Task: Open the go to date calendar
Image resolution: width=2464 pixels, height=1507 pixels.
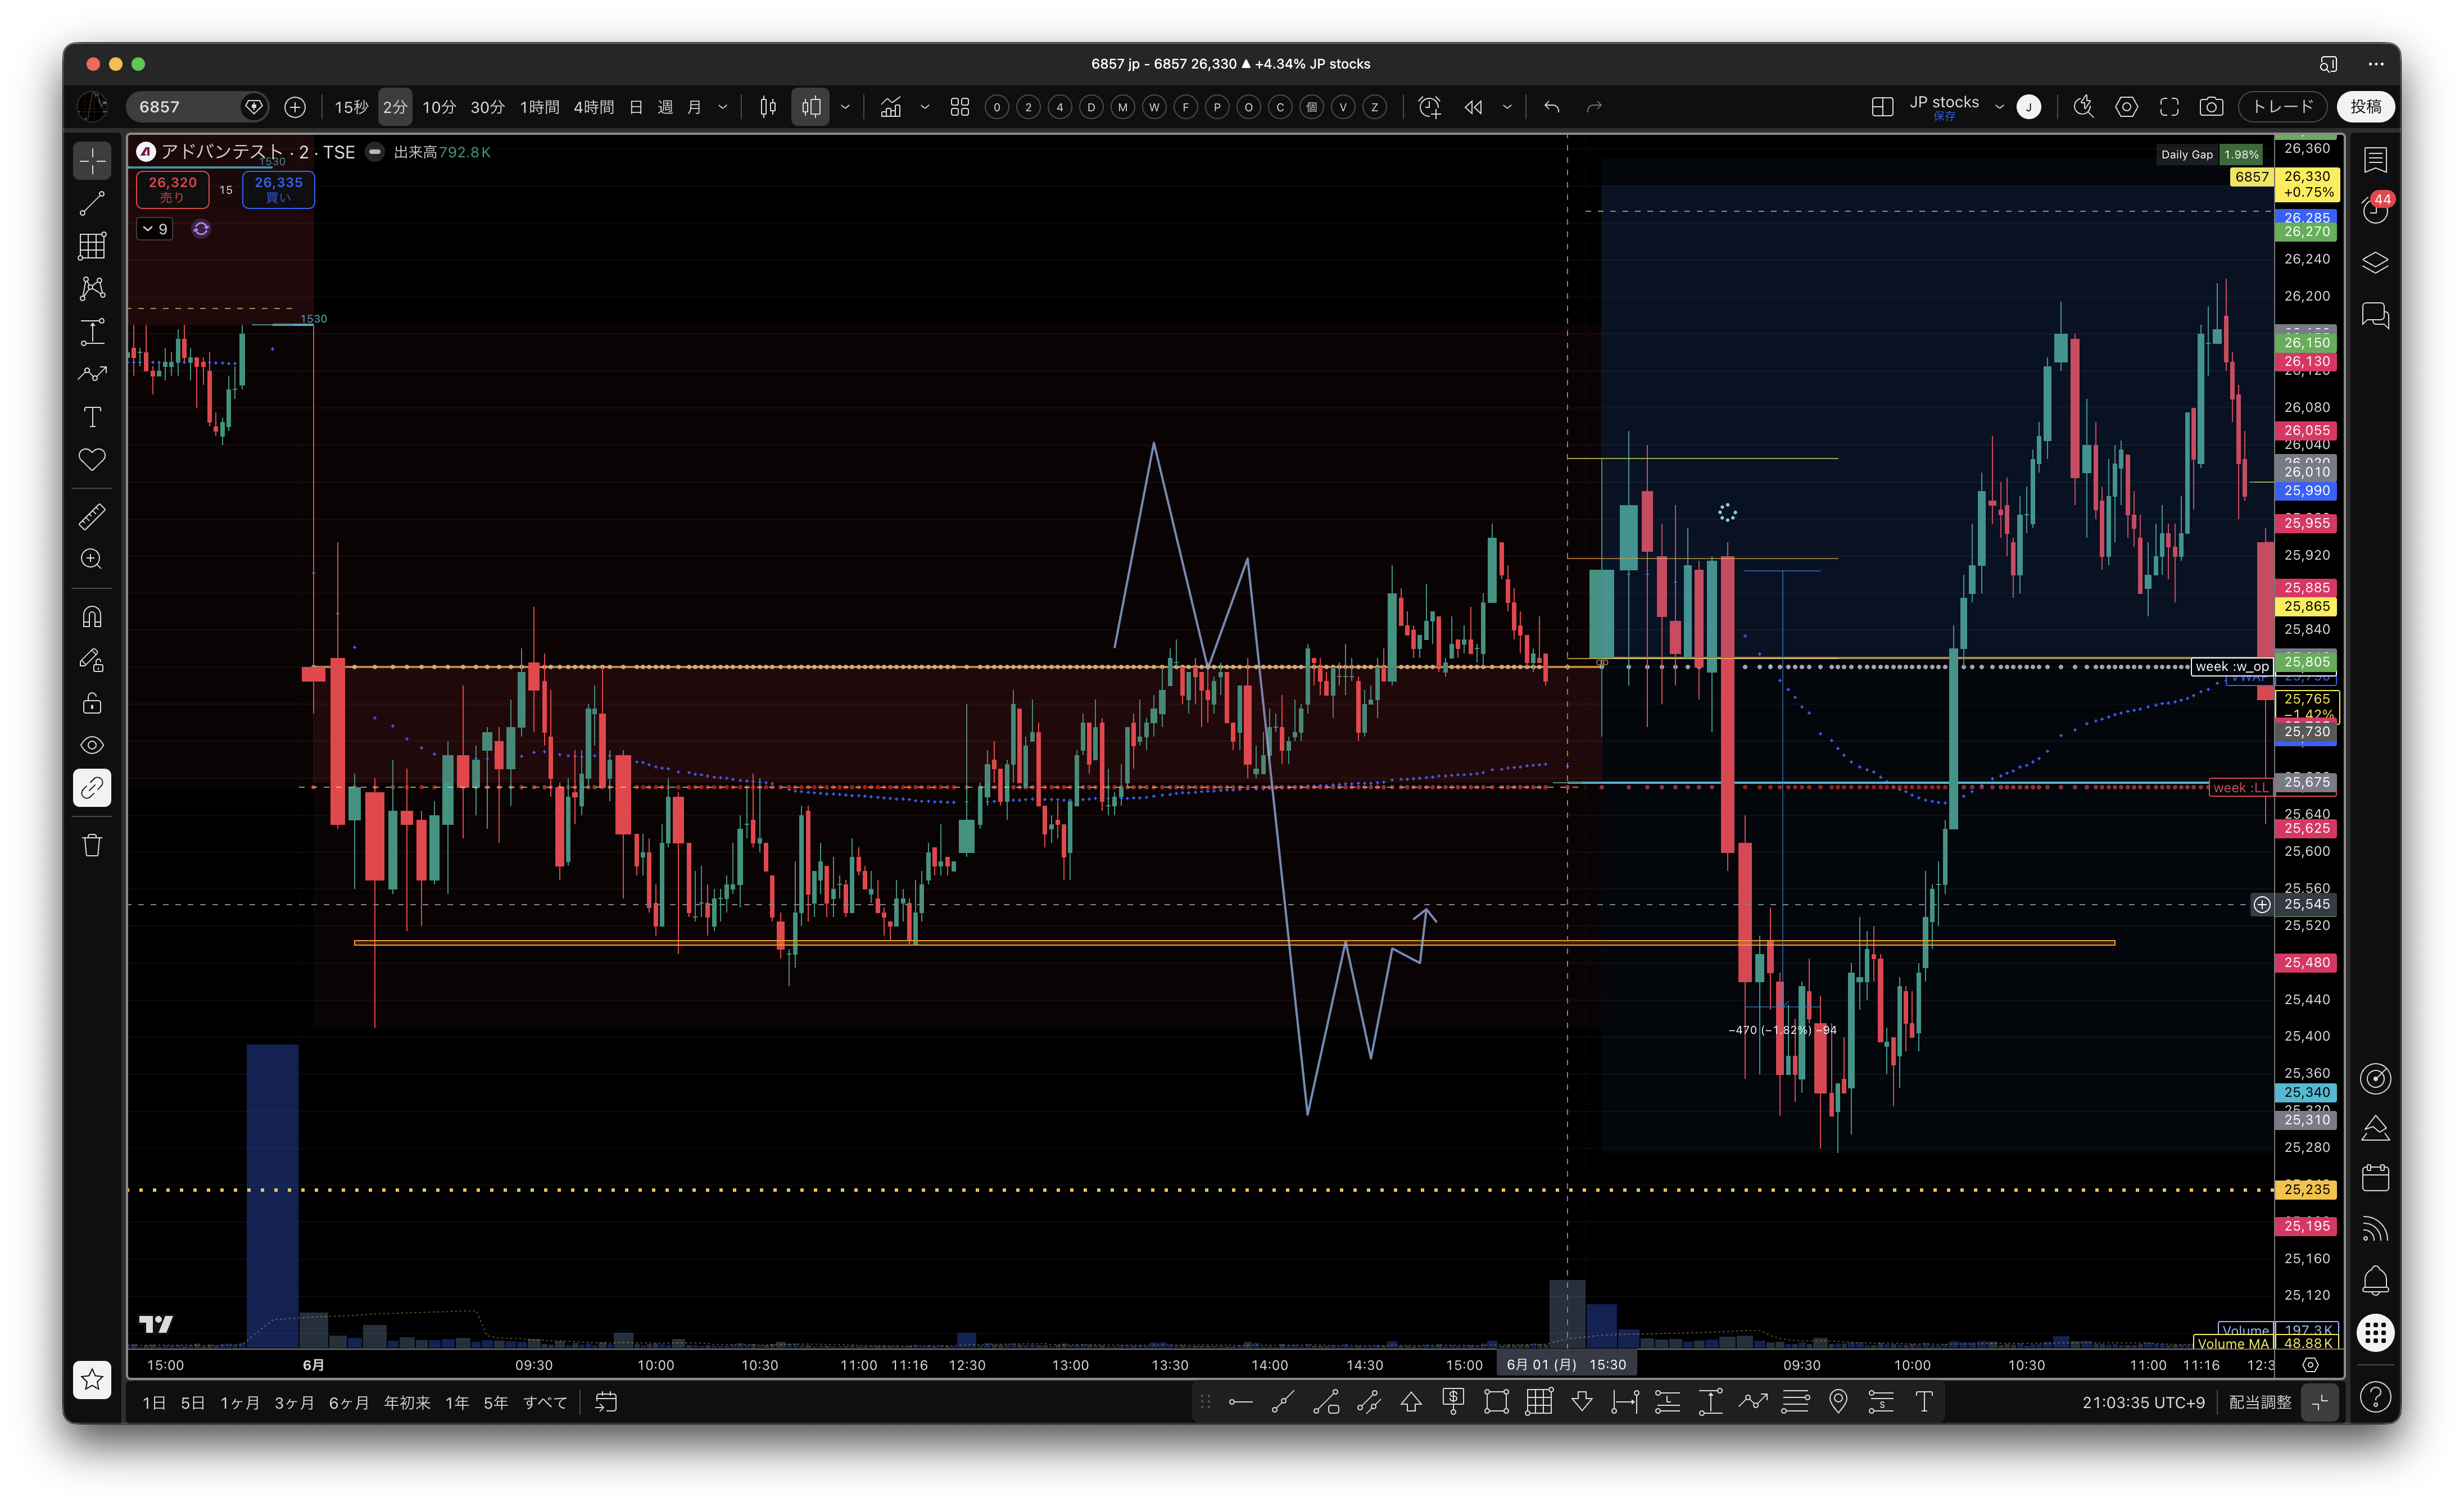Action: tap(606, 1403)
